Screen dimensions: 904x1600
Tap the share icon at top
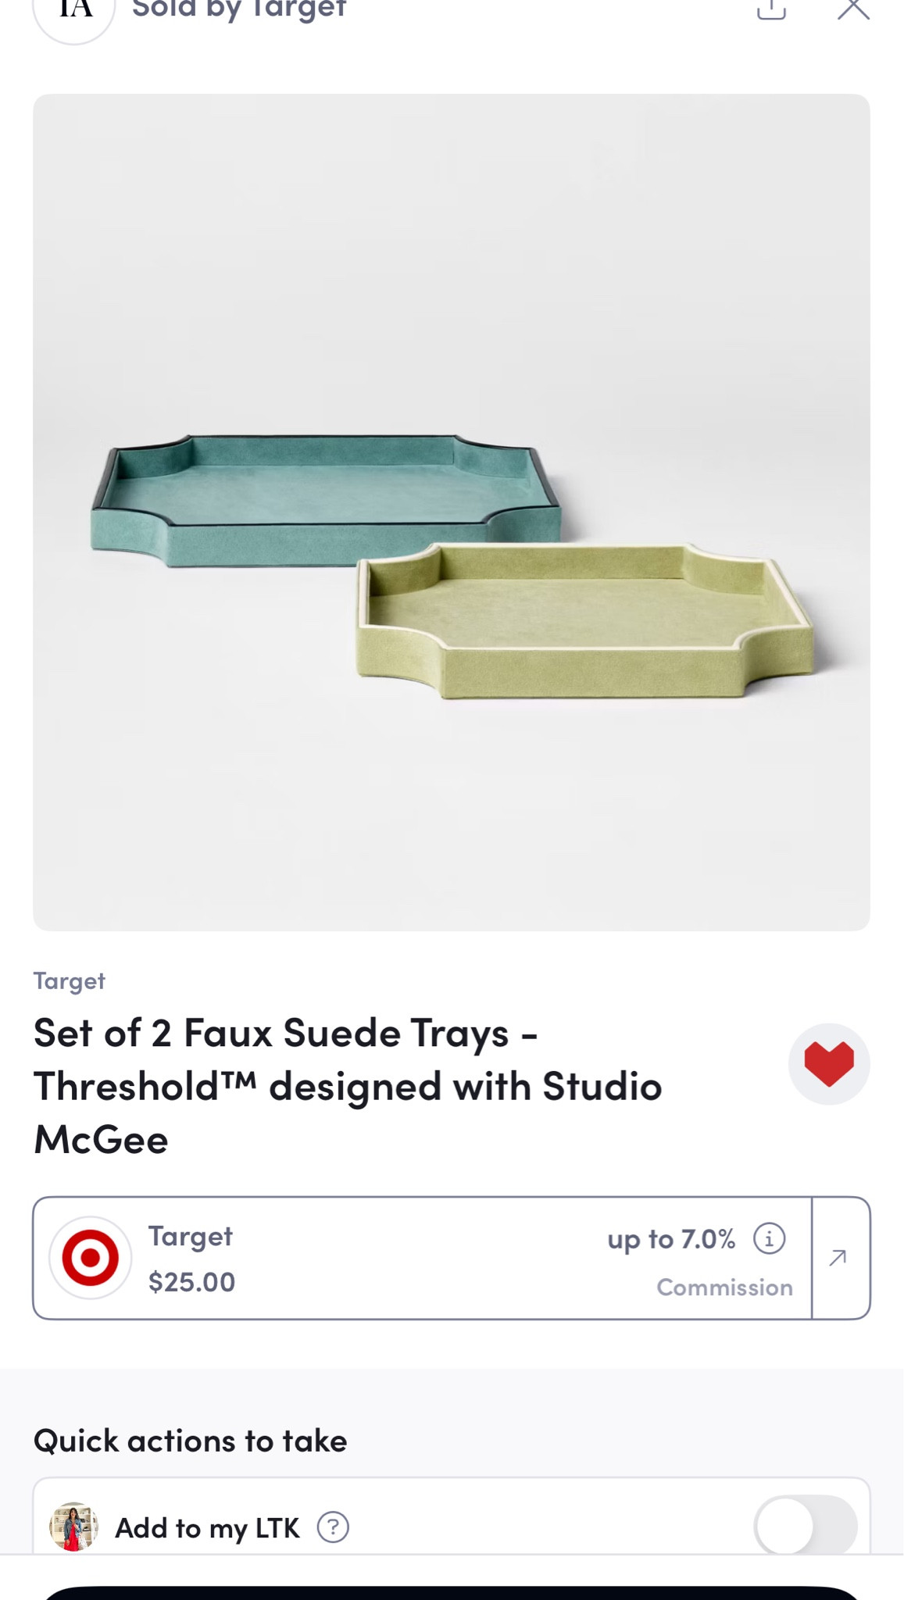[771, 8]
